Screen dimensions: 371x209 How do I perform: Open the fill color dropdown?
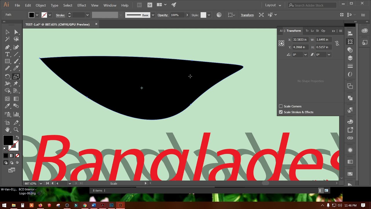pos(37,15)
